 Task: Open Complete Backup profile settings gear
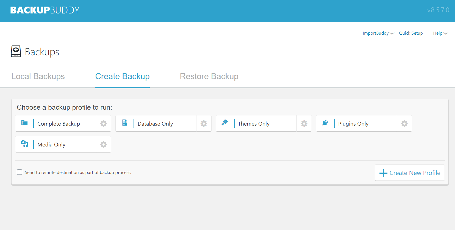(104, 124)
